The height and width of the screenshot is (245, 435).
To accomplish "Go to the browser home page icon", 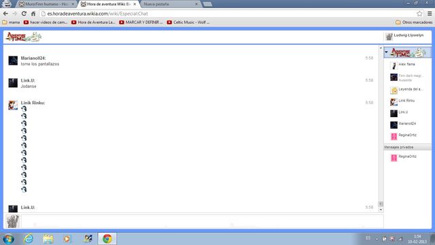I will pos(33,14).
